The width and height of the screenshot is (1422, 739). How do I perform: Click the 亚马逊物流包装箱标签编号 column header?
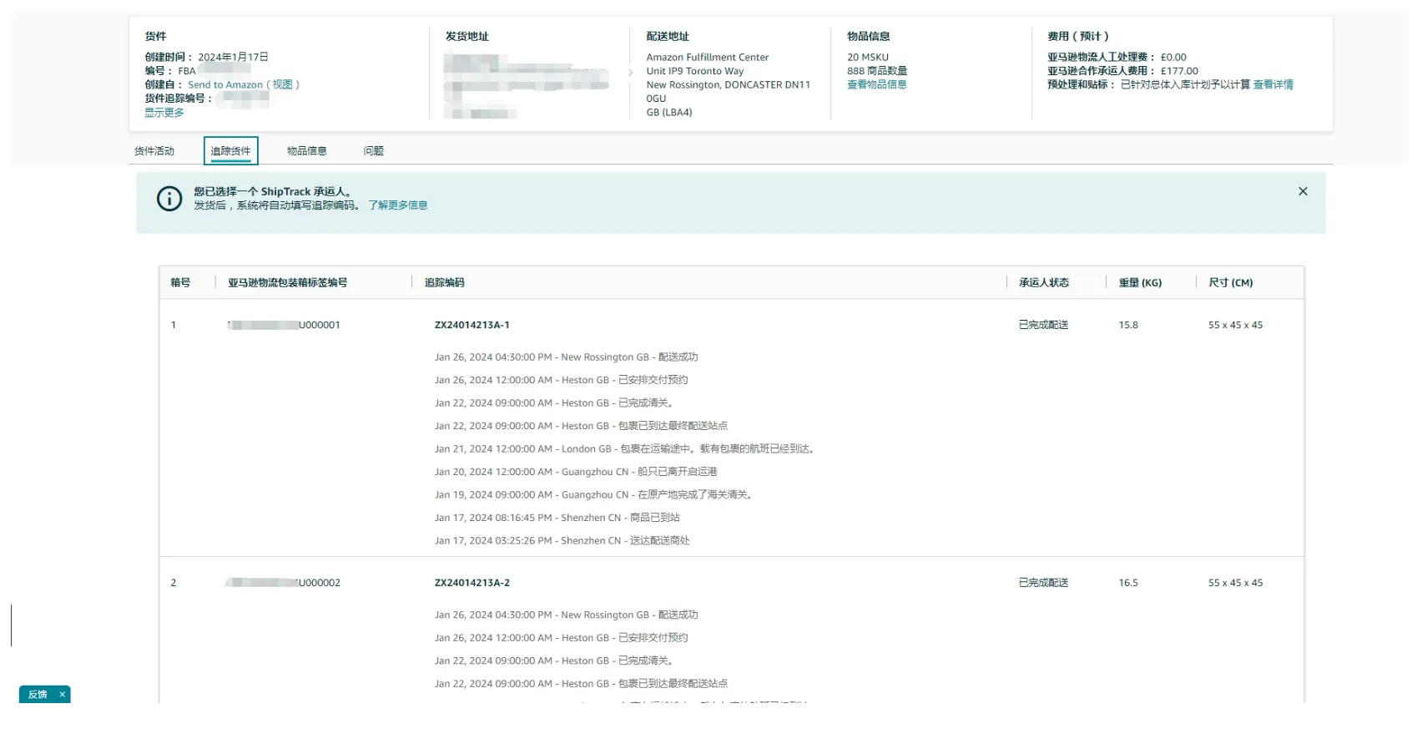288,282
